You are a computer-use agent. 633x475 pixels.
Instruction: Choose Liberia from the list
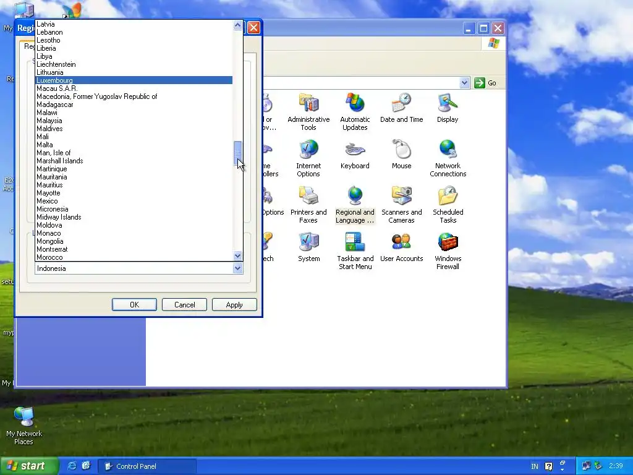[x=134, y=48]
